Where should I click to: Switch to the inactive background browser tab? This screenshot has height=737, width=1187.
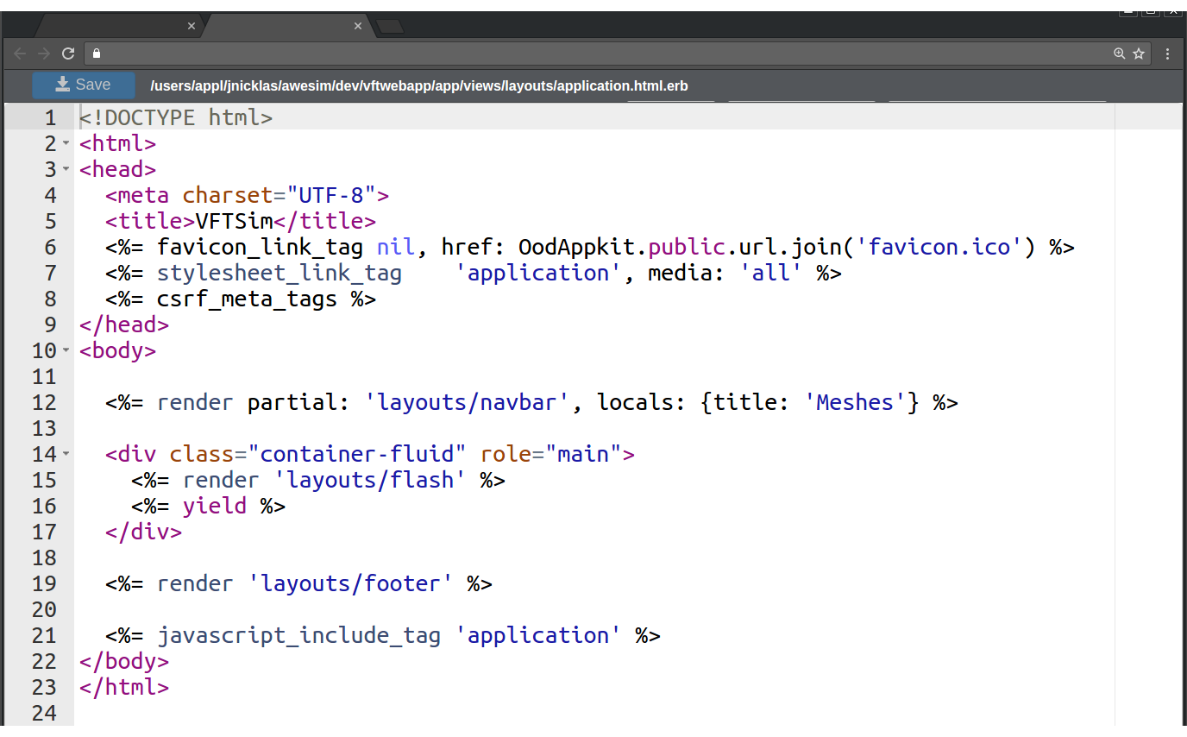(118, 27)
